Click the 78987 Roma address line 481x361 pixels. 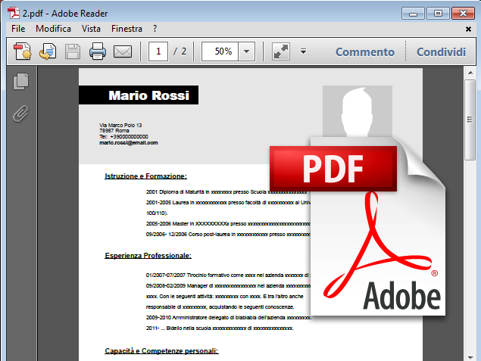(114, 131)
